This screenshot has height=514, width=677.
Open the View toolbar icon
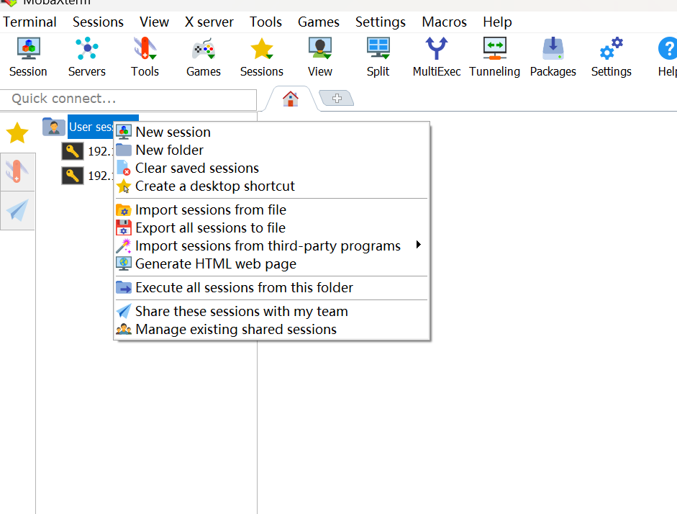pos(320,57)
